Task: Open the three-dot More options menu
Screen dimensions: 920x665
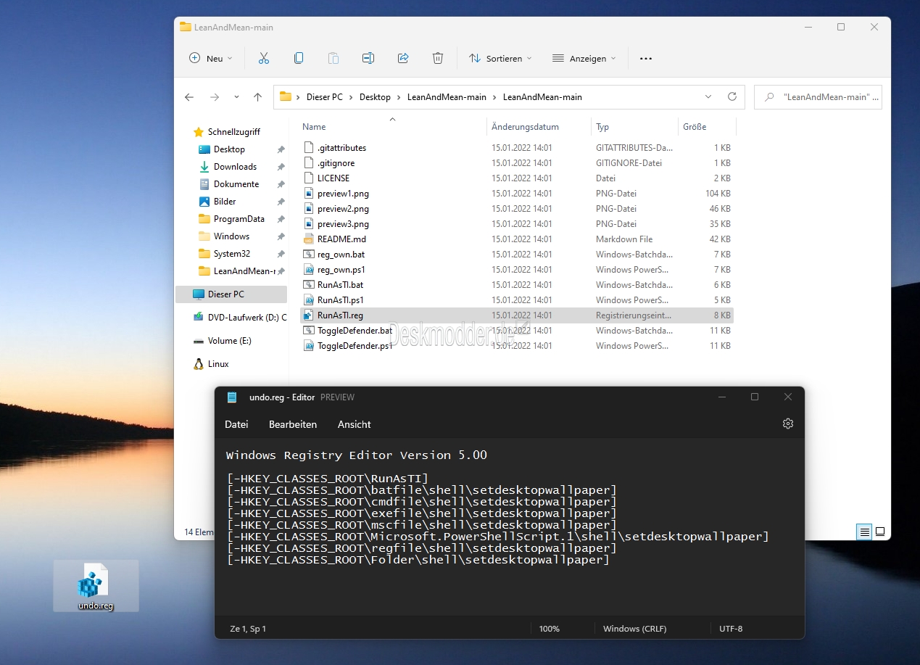Action: (646, 58)
